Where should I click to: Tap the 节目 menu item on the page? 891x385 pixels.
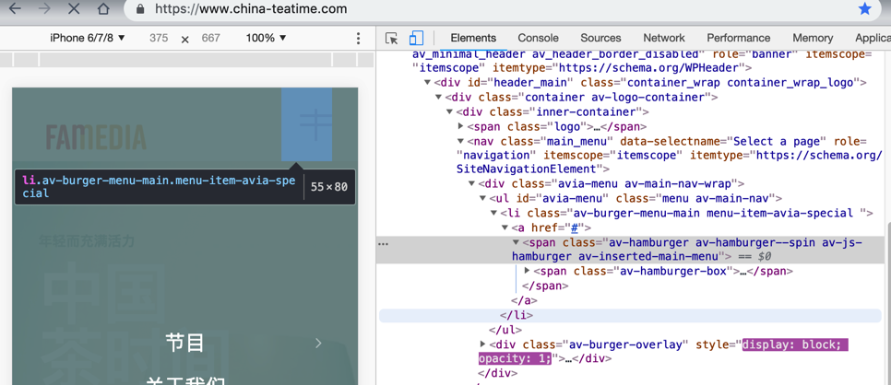click(184, 343)
